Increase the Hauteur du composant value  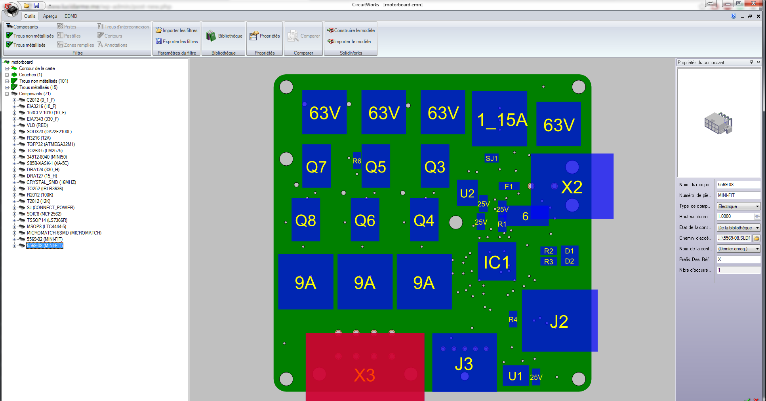(757, 215)
